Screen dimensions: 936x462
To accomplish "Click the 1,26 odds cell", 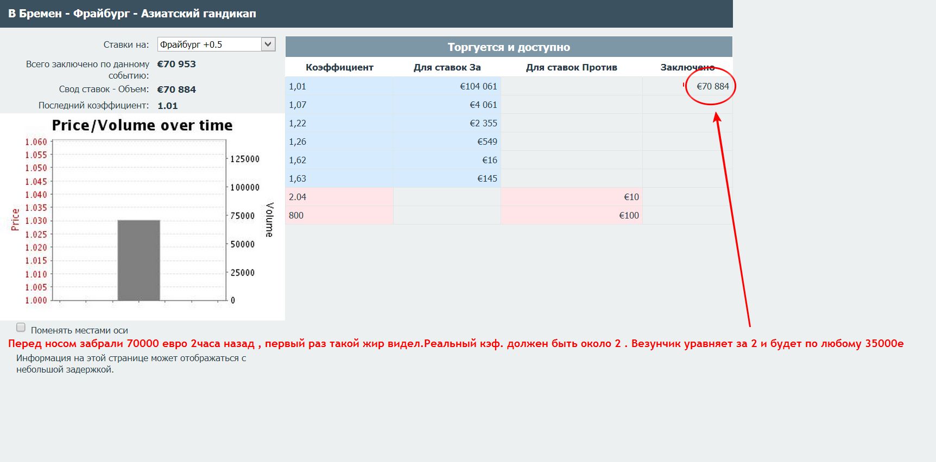I will (x=339, y=142).
